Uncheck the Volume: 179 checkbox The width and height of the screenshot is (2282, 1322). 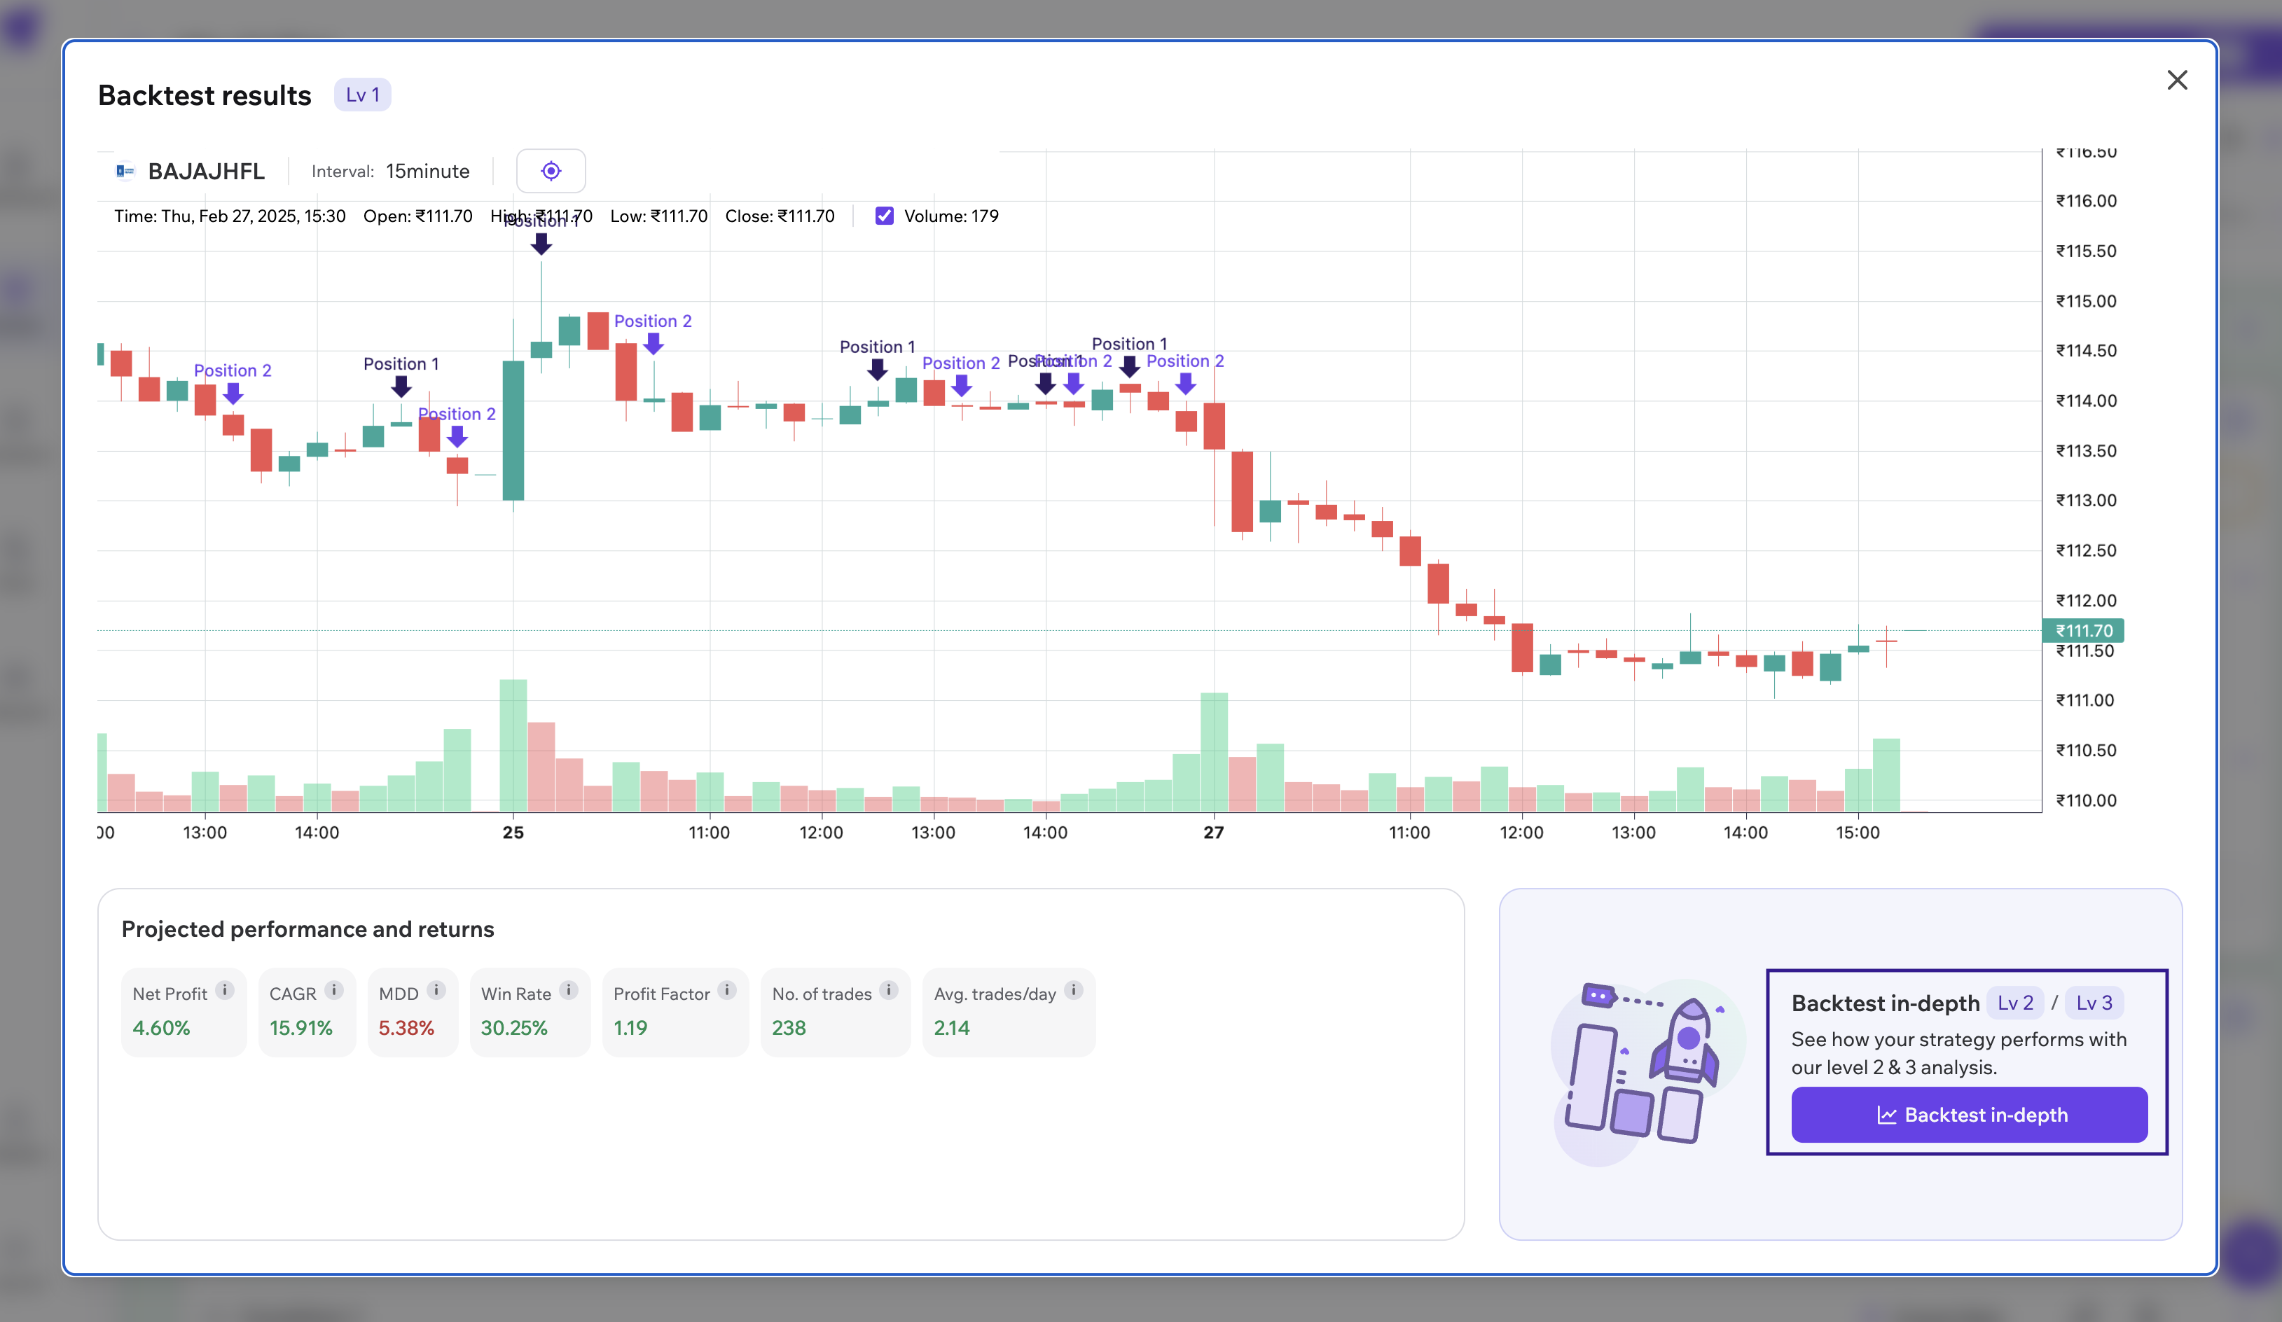tap(884, 216)
